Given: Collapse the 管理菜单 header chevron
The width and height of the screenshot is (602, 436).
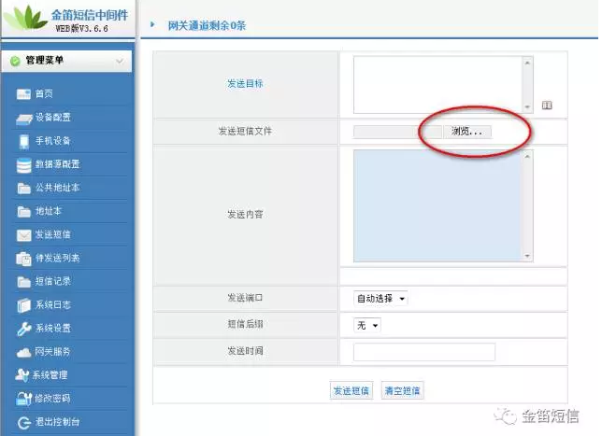Looking at the screenshot, I should click(119, 62).
